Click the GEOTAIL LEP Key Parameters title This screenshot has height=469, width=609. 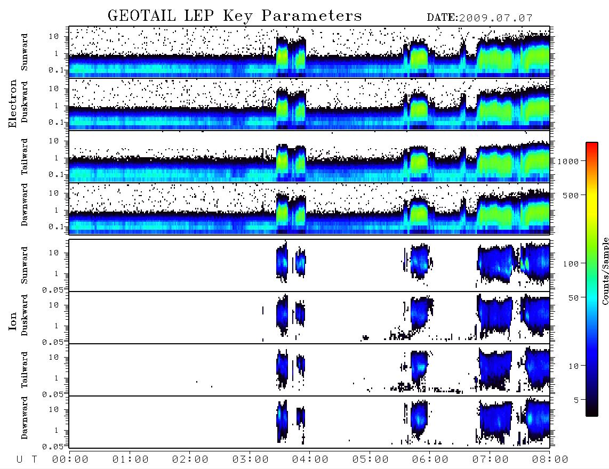coord(235,16)
